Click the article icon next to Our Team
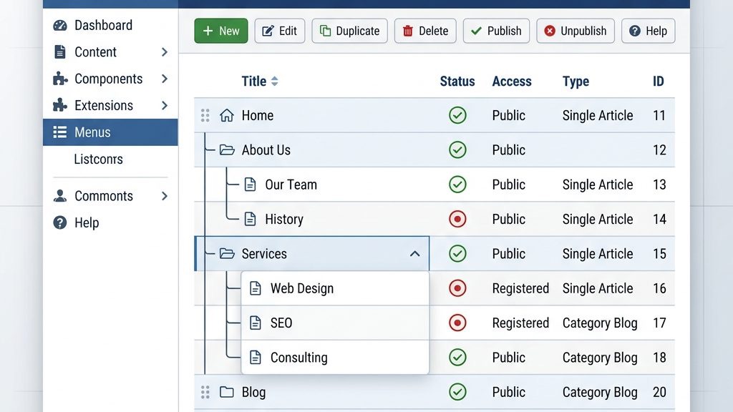 tap(249, 185)
